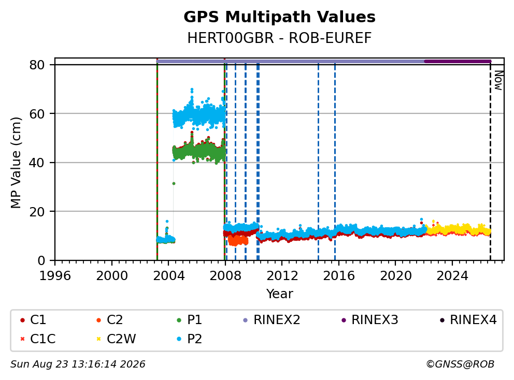514x380 pixels.
Task: Click the P1 green legend marker
Action: (x=179, y=320)
